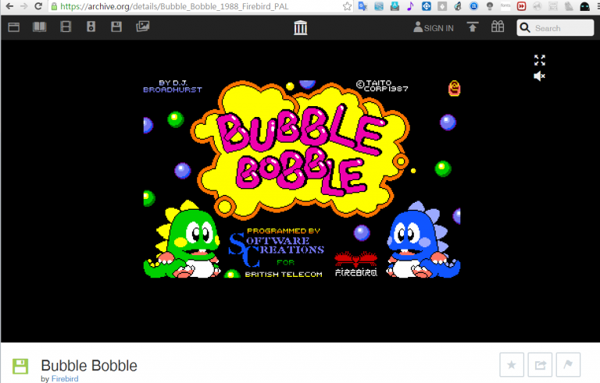Open the Google Translate extension
The image size is (600, 383).
click(x=362, y=6)
